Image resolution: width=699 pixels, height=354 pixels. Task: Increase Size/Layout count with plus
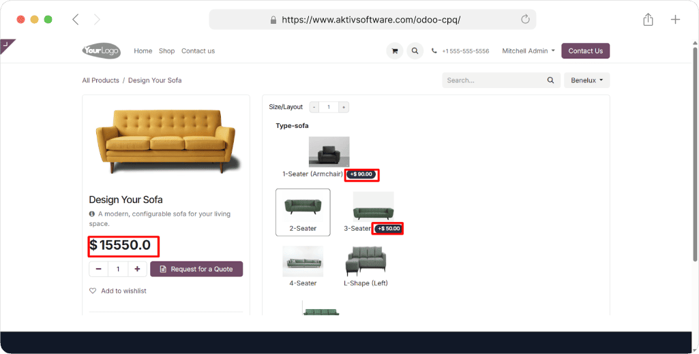(344, 107)
